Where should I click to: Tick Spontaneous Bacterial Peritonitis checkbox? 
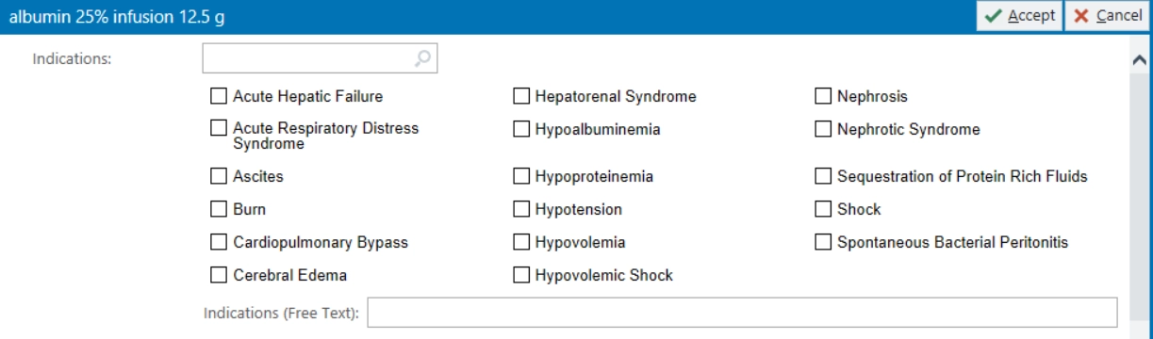pyautogui.click(x=822, y=242)
